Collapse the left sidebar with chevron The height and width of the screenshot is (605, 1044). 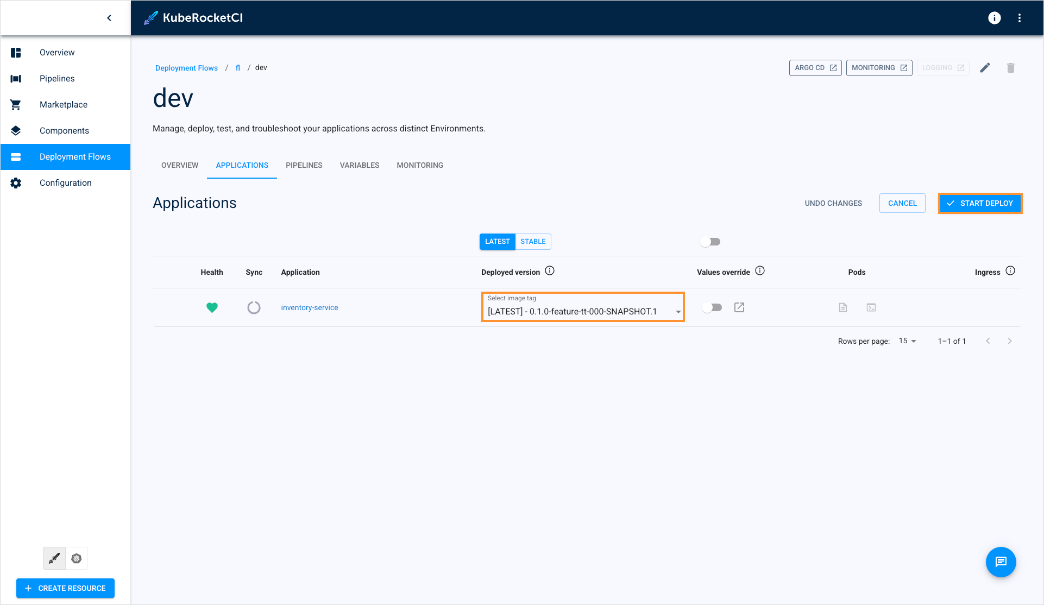(109, 17)
